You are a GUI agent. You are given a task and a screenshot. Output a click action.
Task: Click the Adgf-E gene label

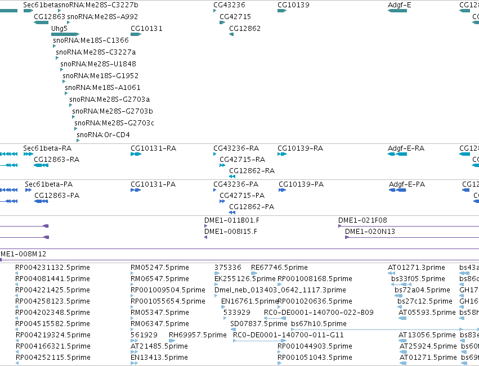point(400,5)
